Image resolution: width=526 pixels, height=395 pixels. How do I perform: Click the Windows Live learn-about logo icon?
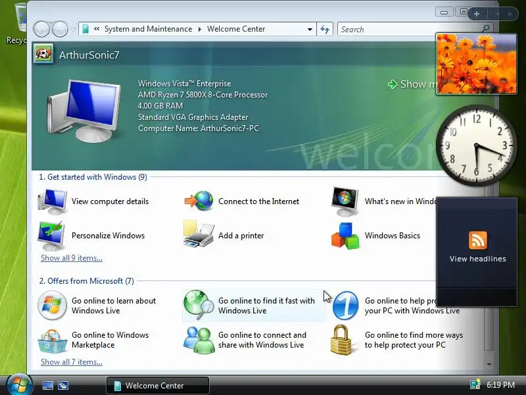52,305
